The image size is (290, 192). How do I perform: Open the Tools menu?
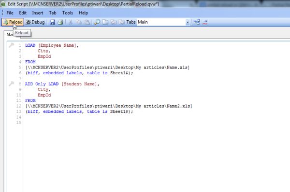click(68, 13)
